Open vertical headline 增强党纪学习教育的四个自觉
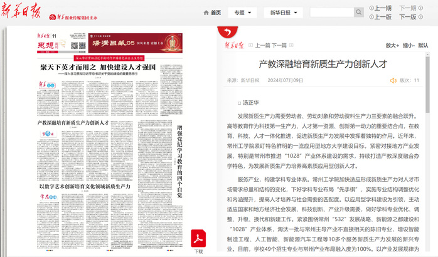The height and width of the screenshot is (257, 438). pyautogui.click(x=179, y=162)
